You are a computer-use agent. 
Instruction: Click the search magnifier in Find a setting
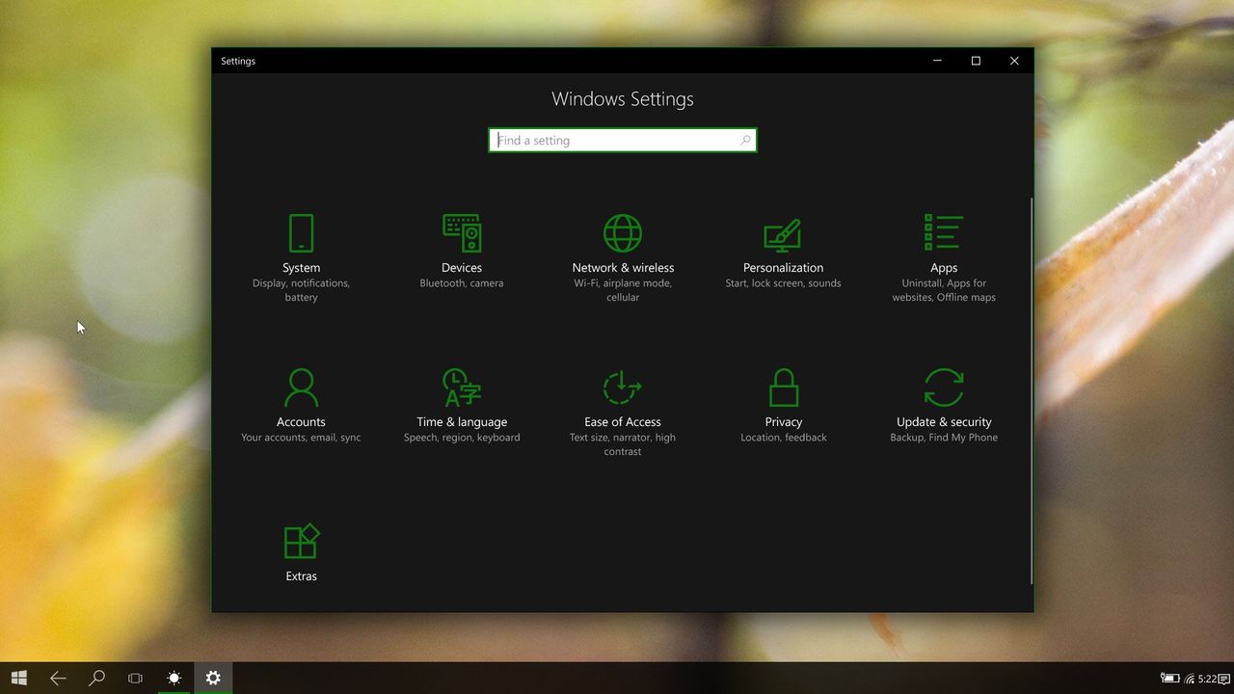(745, 141)
